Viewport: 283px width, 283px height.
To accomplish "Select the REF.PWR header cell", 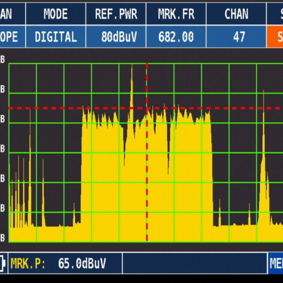I will [x=116, y=14].
